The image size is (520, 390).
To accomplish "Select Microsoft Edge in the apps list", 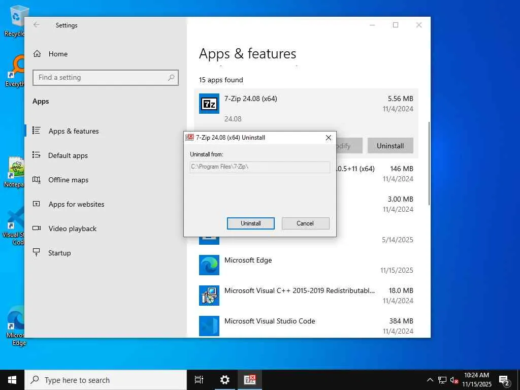I will 306,265.
